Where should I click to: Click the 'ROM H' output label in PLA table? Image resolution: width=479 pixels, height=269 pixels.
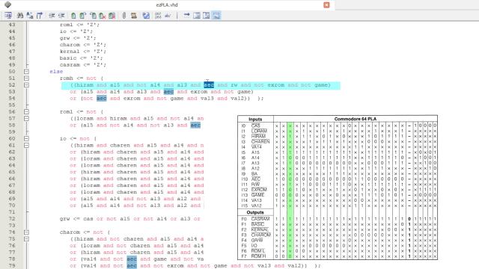258,256
